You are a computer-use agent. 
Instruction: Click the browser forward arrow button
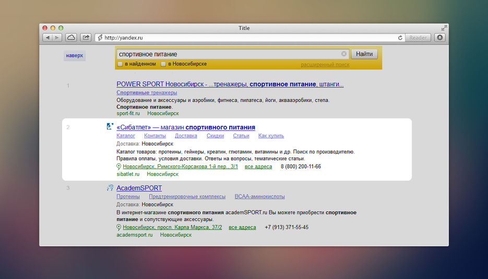click(x=57, y=38)
